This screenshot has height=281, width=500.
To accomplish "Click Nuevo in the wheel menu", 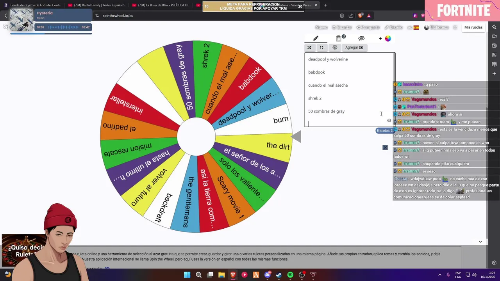I will point(321,27).
